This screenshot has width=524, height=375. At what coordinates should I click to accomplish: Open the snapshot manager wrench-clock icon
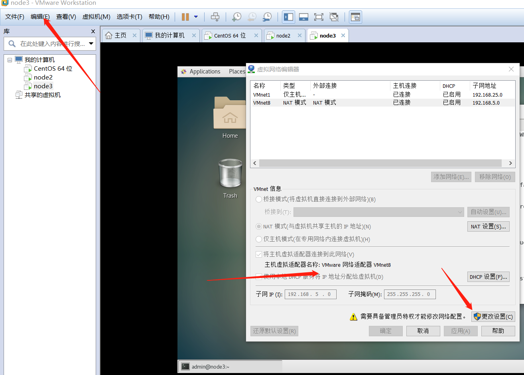267,17
